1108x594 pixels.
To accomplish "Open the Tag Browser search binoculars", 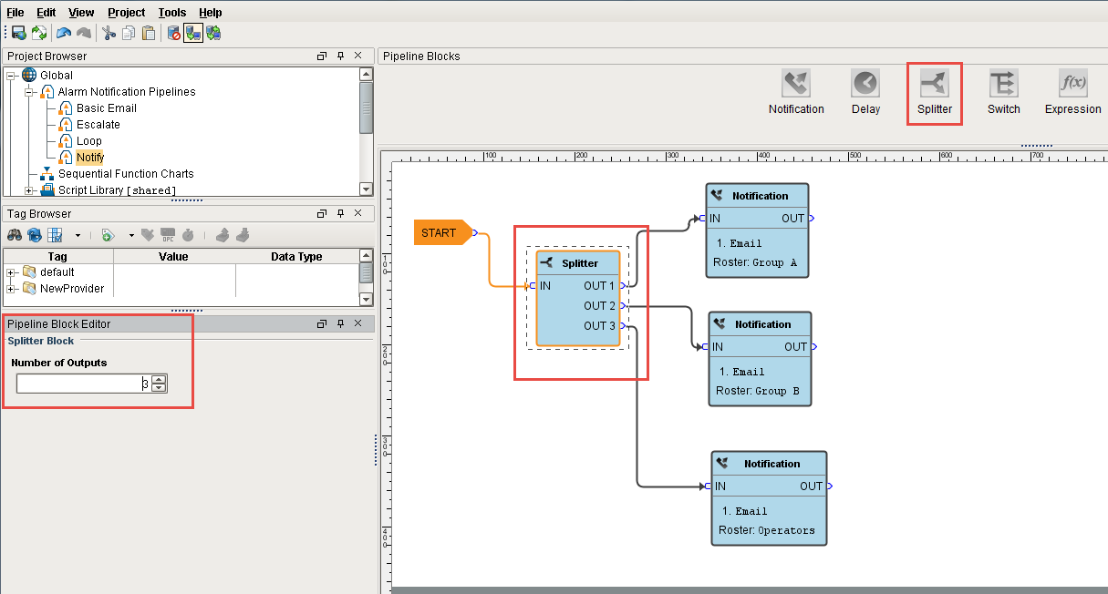I will coord(15,235).
